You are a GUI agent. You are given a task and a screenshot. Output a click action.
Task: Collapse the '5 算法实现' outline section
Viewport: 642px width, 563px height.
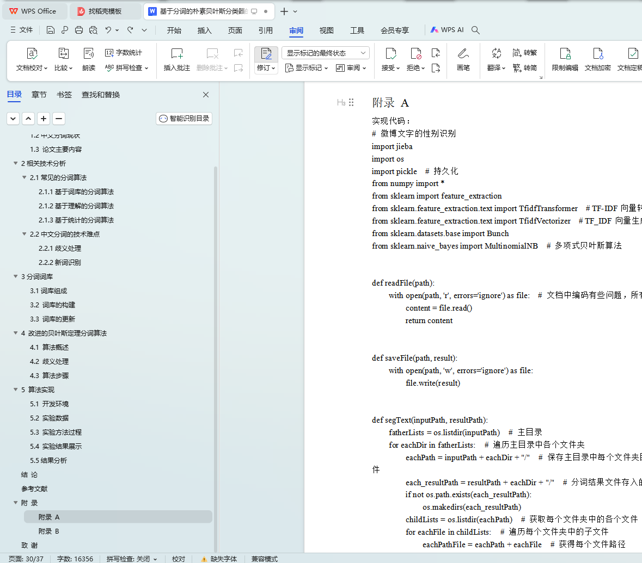16,389
